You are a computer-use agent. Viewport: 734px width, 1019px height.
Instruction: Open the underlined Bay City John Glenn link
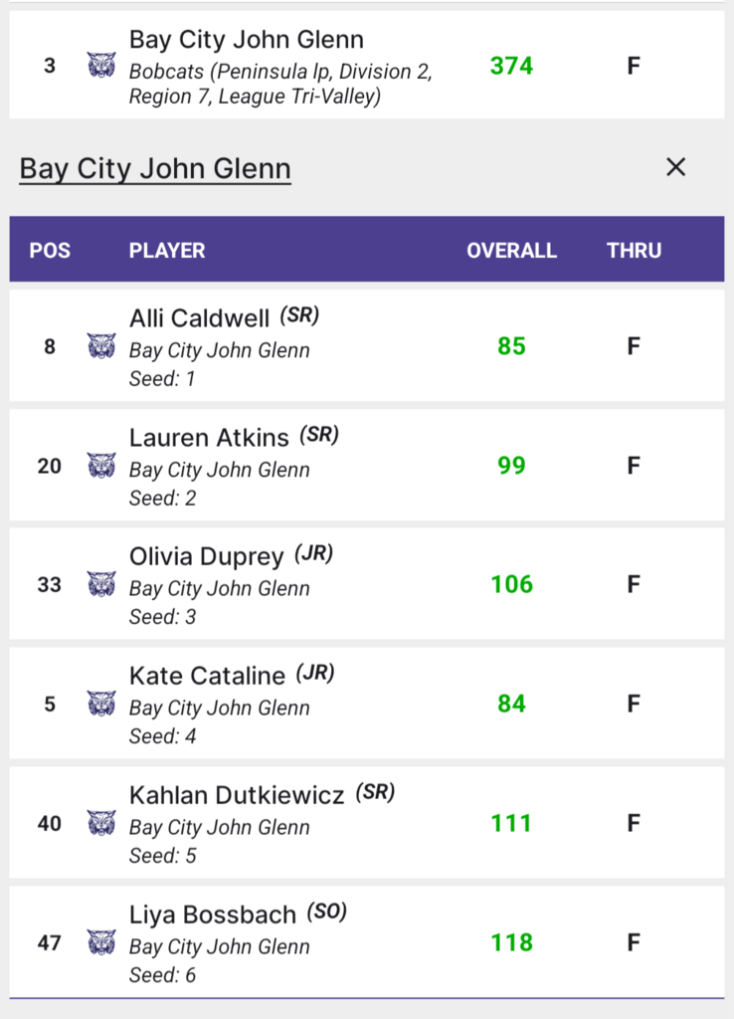click(155, 168)
